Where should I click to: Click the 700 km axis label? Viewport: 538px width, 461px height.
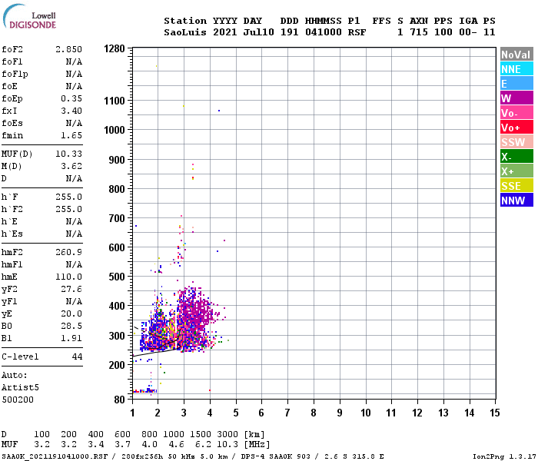pos(117,218)
